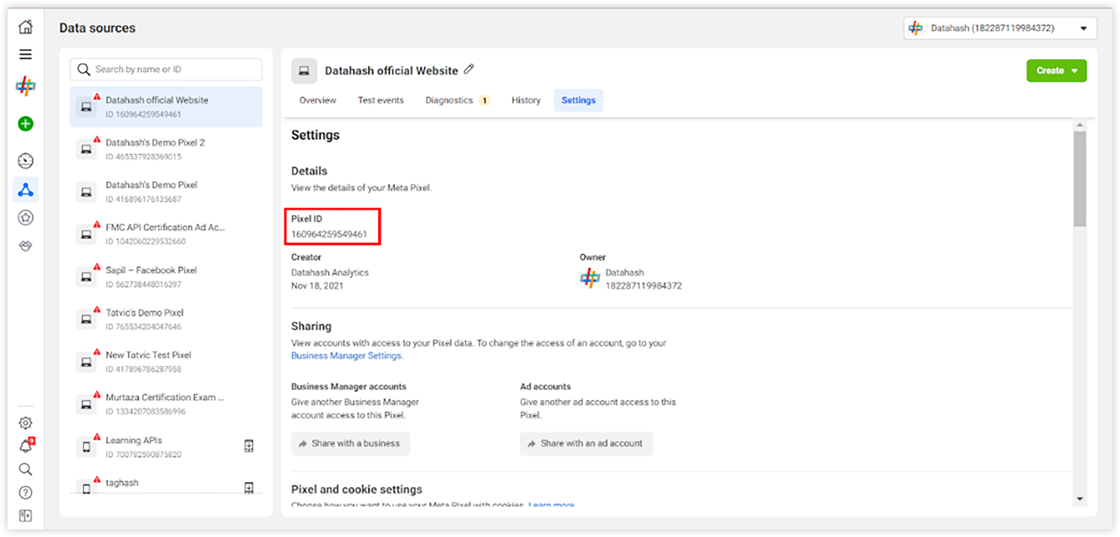Viewport: 1120px width, 537px height.
Task: Click laptop icon of FMC API Certification row
Action: (x=87, y=235)
